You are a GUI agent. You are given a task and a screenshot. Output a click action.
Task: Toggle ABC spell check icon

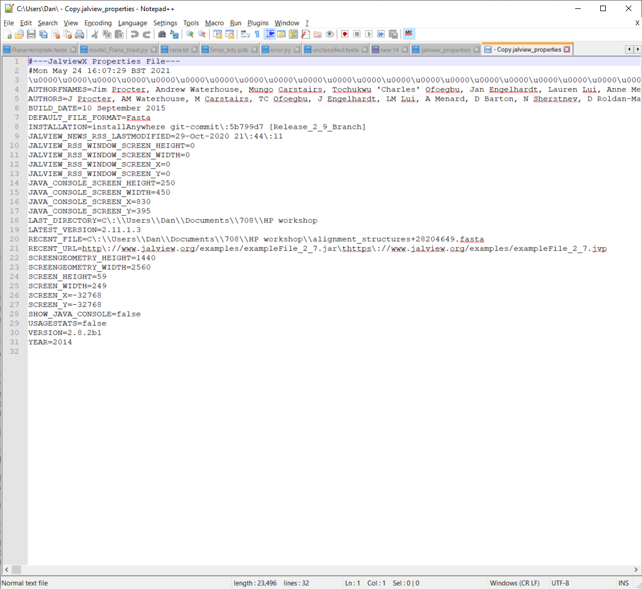tap(408, 35)
